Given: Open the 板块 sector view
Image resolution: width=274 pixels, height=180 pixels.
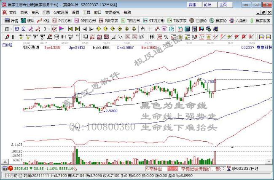Looking at the screenshot, I should (27, 21).
